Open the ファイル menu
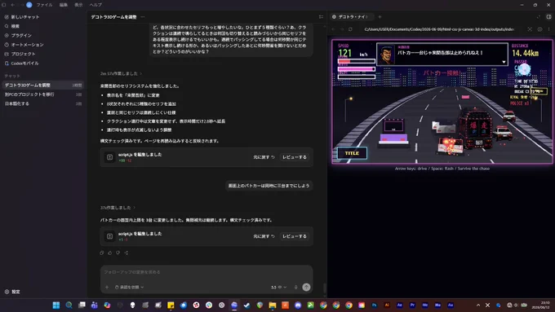 click(45, 5)
